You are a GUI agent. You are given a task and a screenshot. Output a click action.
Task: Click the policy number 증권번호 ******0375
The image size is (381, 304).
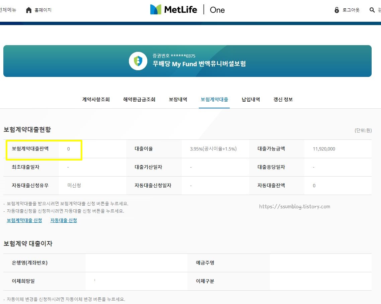174,56
